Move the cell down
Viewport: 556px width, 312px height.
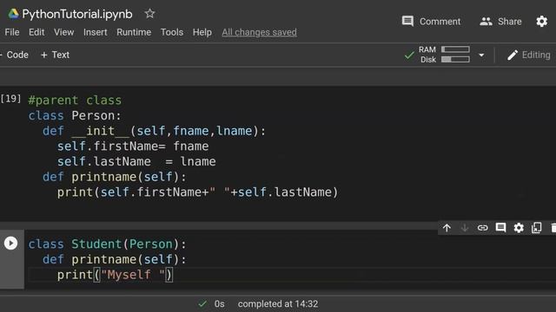465,228
